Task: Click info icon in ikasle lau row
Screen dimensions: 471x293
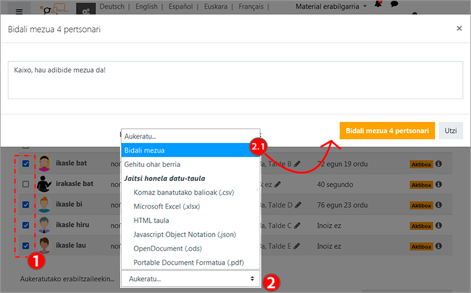Action: [x=439, y=246]
